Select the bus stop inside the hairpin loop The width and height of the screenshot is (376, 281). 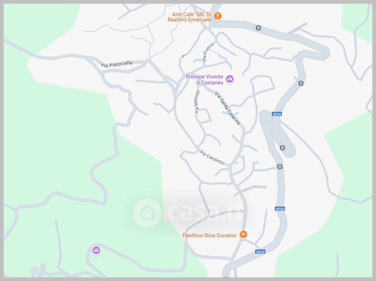click(x=282, y=148)
